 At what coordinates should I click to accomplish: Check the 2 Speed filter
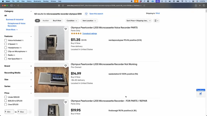tap(5, 44)
